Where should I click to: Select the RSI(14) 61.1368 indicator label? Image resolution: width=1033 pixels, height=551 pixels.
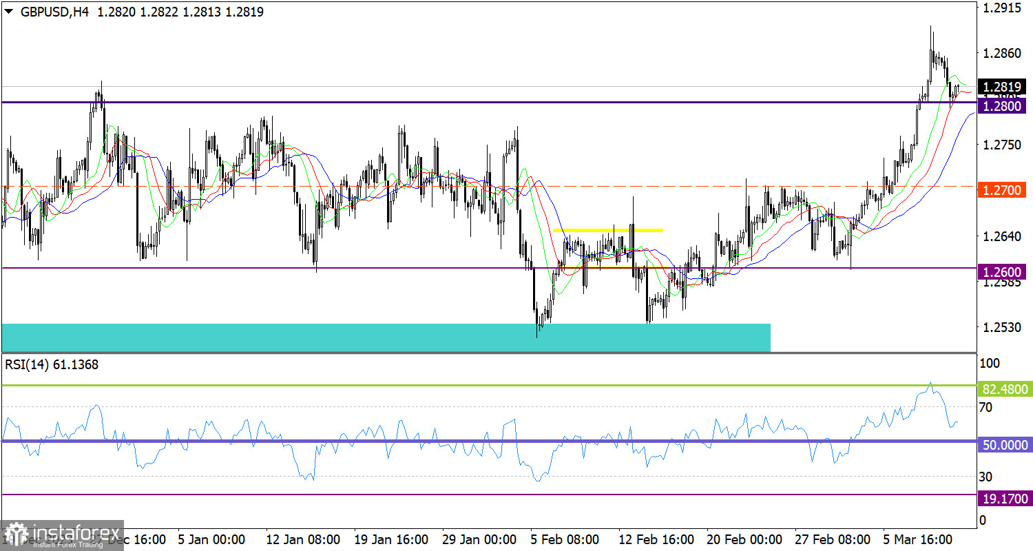click(x=52, y=365)
